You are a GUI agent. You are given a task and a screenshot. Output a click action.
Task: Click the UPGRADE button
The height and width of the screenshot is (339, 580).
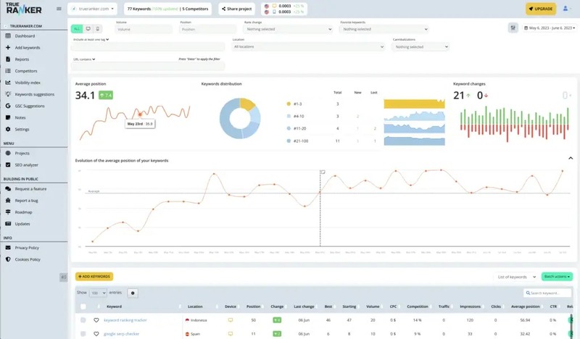point(541,9)
